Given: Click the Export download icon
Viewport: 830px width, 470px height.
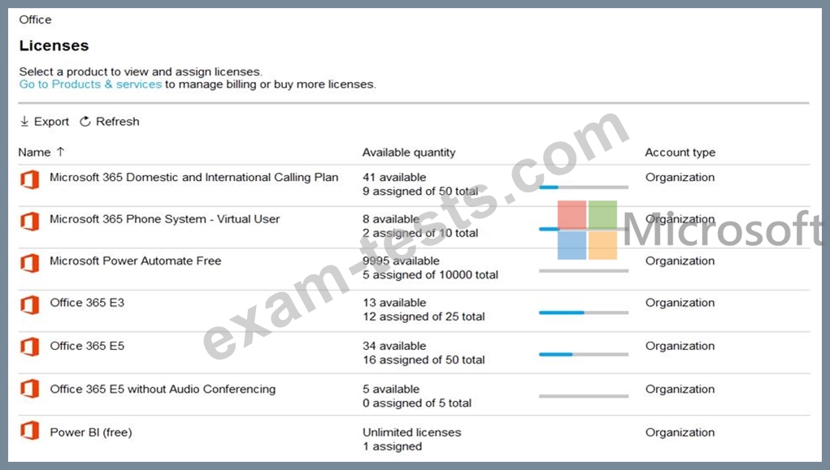Looking at the screenshot, I should [x=24, y=122].
